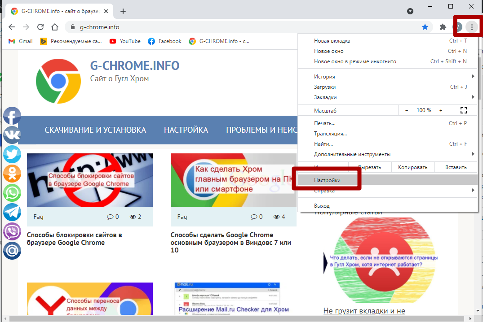This screenshot has width=483, height=322.
Task: Share via Facebook sidebar icon
Action: point(12,116)
